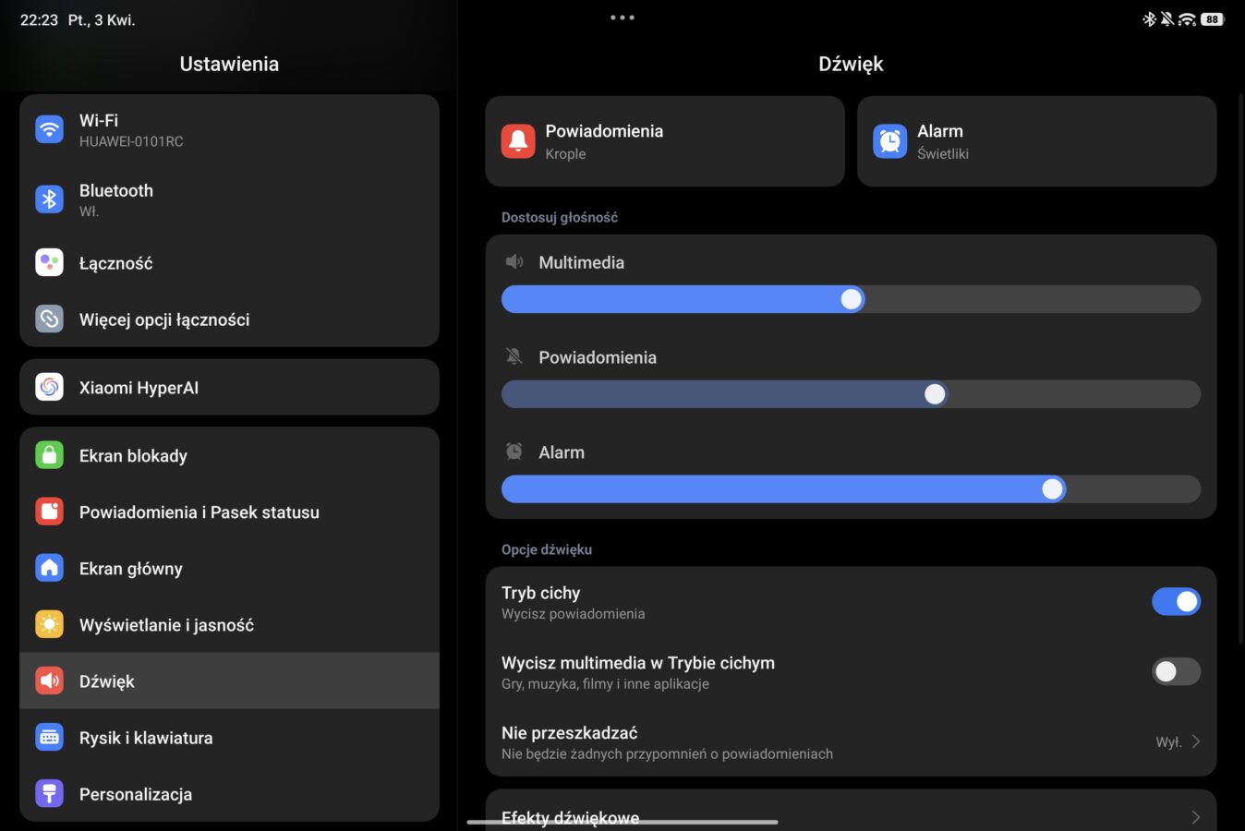The image size is (1245, 831).
Task: Open the Alarm ringtone Świetliki card
Action: tap(1036, 141)
